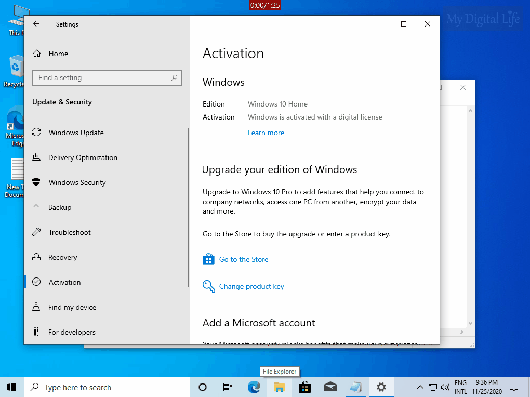Show hidden system tray icons
The width and height of the screenshot is (530, 397).
click(x=420, y=387)
